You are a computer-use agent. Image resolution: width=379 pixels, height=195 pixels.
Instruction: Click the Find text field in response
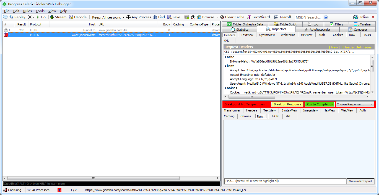click(x=285, y=181)
